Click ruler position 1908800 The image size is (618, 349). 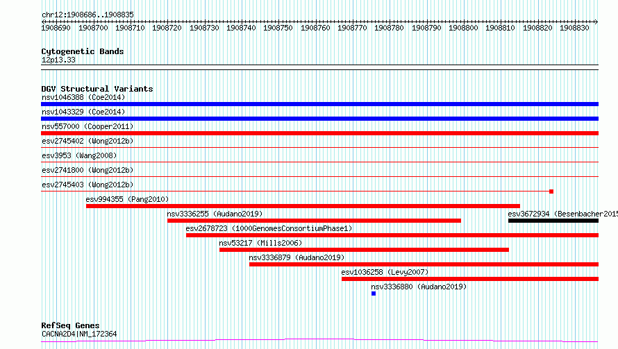coord(464,28)
